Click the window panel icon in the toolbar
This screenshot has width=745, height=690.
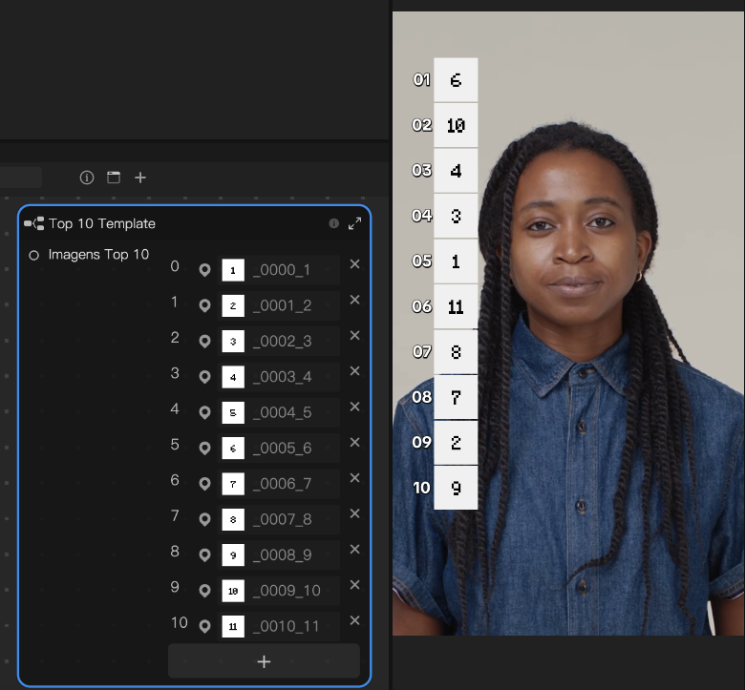114,178
